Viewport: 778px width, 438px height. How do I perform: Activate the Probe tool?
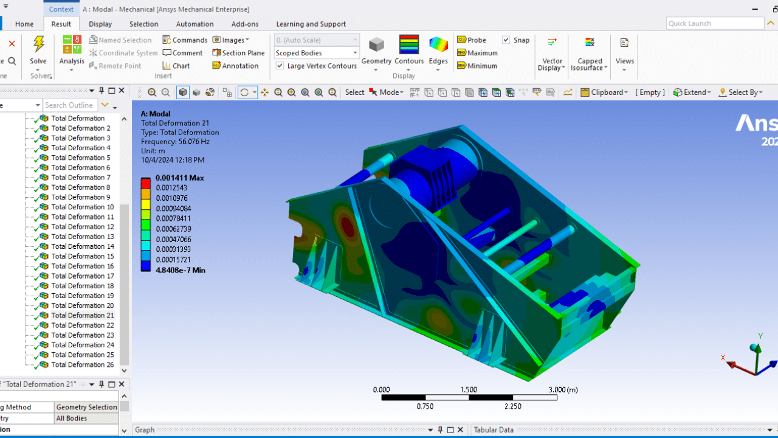(x=472, y=40)
